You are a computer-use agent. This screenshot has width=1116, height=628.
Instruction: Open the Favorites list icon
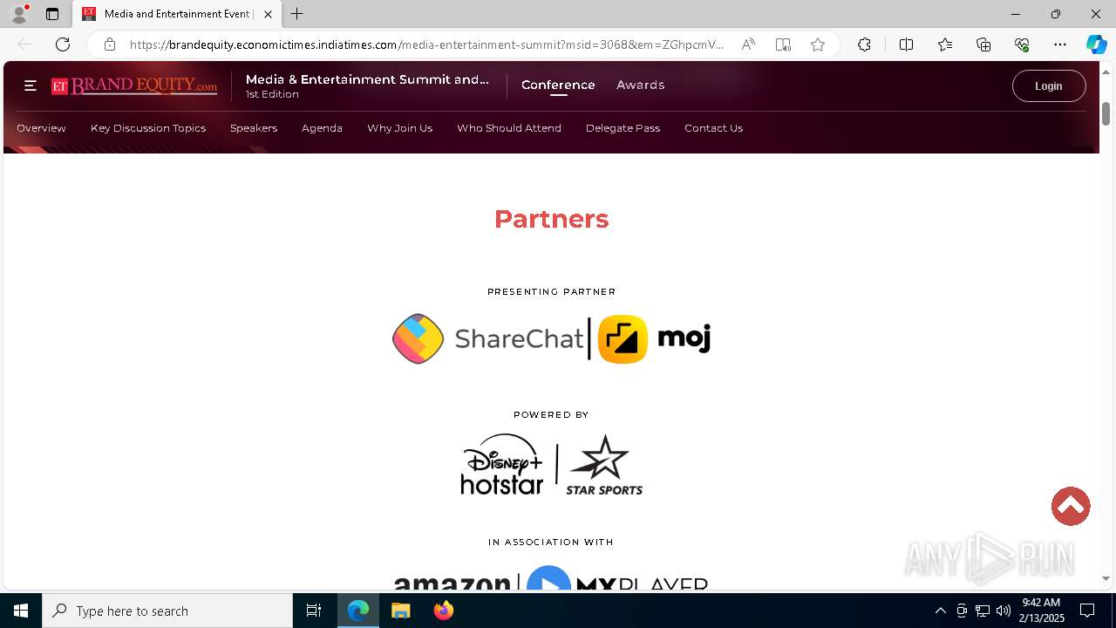[945, 44]
